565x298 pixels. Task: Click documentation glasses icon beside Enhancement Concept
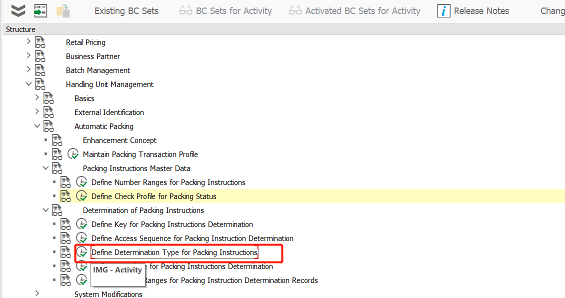pyautogui.click(x=56, y=140)
